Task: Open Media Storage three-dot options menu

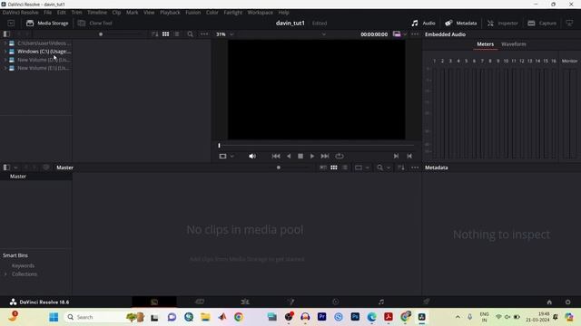Action: pos(204,34)
